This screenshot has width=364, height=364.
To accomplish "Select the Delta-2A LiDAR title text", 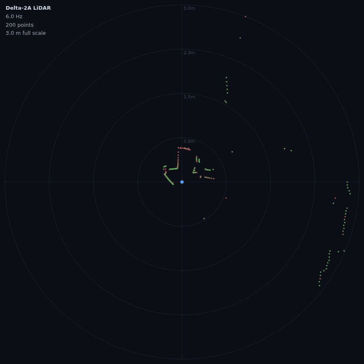I will point(28,8).
